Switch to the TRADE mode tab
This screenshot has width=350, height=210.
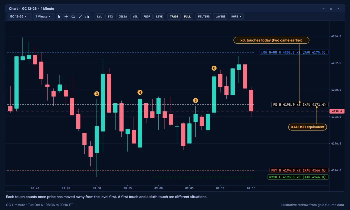(174, 16)
